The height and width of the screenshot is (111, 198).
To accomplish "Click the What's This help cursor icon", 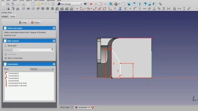I will pyautogui.click(x=85, y=4).
